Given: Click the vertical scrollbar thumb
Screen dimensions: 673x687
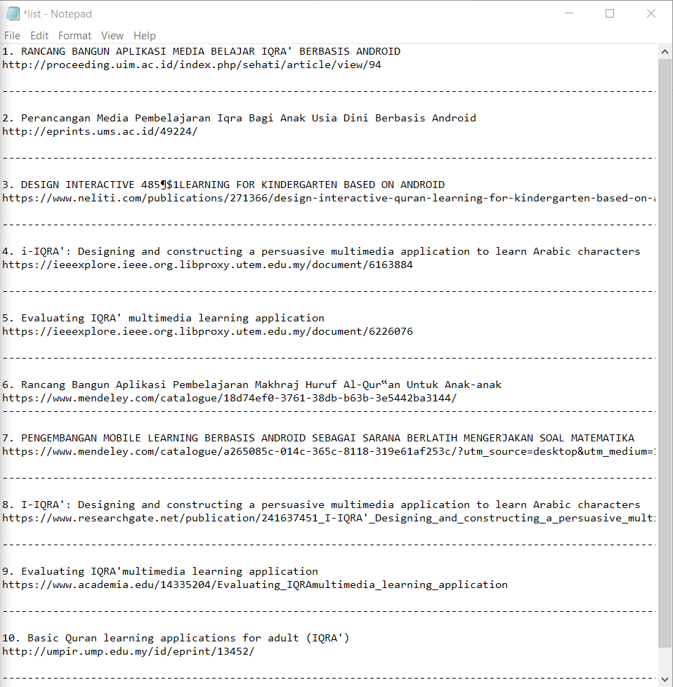Looking at the screenshot, I should pyautogui.click(x=665, y=353).
